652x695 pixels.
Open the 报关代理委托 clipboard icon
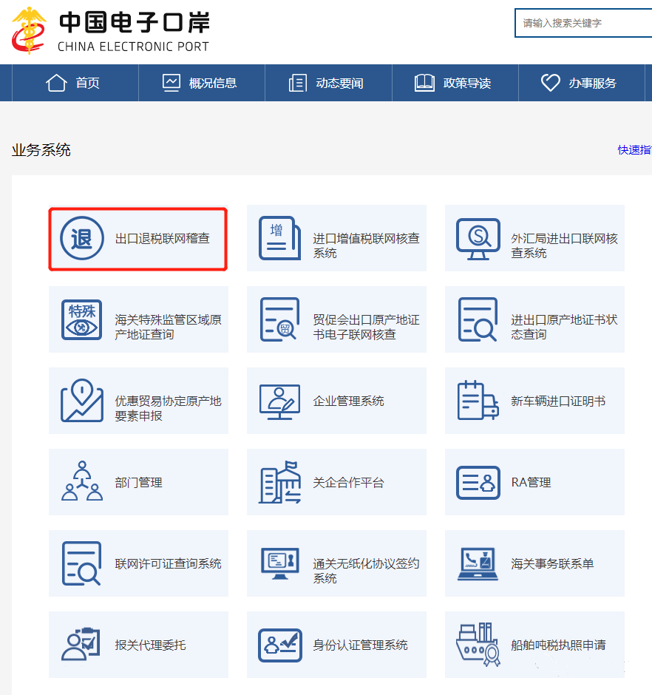(x=81, y=645)
